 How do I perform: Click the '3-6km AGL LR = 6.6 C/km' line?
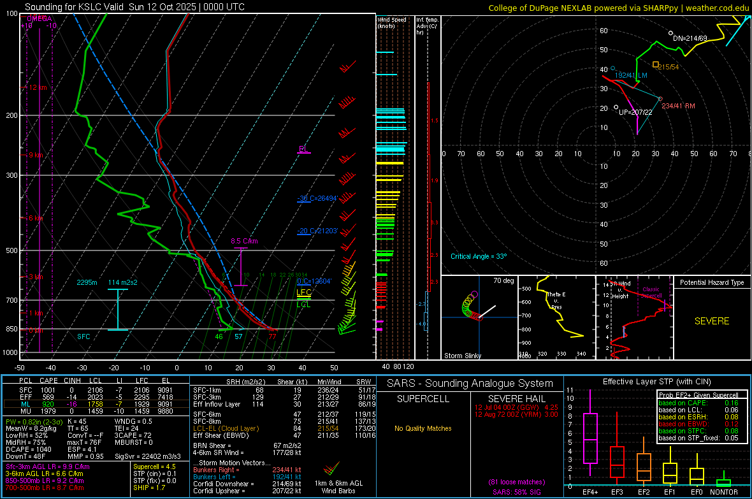point(44,474)
